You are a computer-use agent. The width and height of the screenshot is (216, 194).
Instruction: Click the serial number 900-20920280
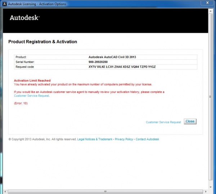(98, 62)
